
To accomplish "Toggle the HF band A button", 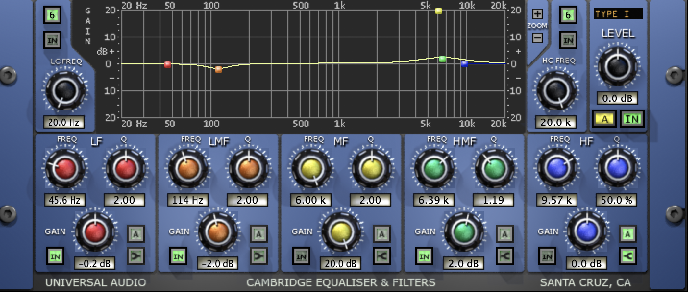I will coord(627,234).
